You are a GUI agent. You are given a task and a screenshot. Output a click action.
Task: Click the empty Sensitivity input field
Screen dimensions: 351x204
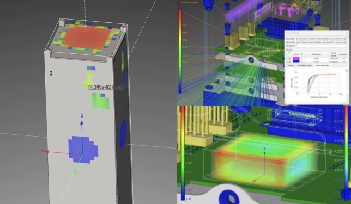(322, 46)
